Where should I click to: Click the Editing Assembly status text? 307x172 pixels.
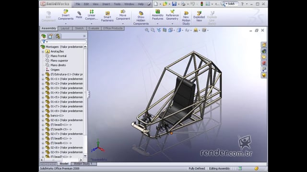[x=219, y=168]
